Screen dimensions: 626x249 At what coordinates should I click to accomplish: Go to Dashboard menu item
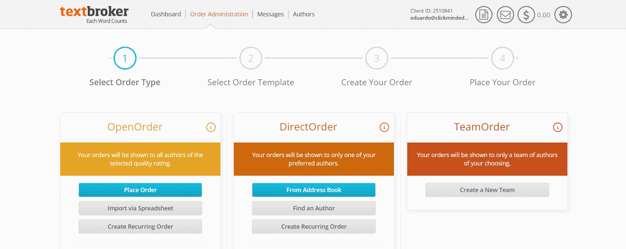(x=166, y=14)
